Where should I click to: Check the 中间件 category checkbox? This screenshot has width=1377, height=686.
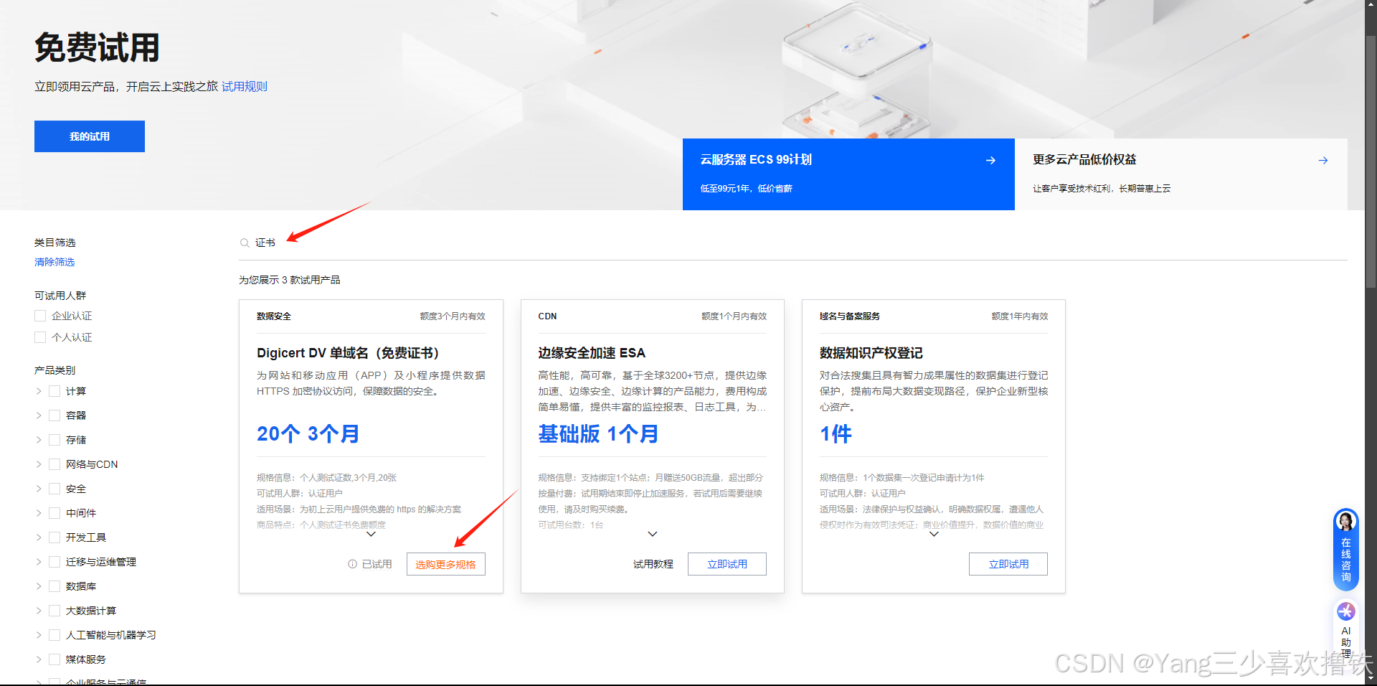coord(55,513)
